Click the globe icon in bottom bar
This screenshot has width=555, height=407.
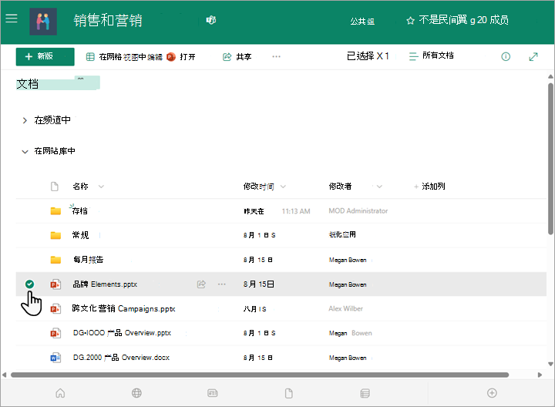(x=136, y=393)
